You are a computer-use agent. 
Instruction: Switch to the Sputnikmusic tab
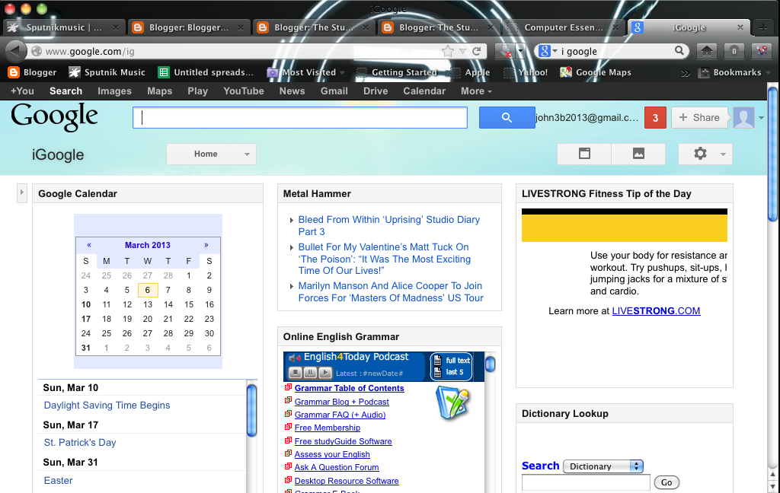[64, 27]
